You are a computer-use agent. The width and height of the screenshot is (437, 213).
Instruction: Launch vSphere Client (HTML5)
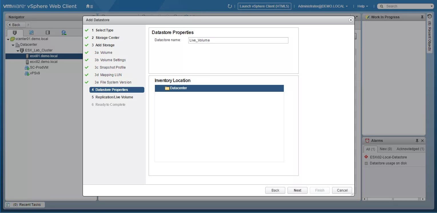tap(264, 6)
